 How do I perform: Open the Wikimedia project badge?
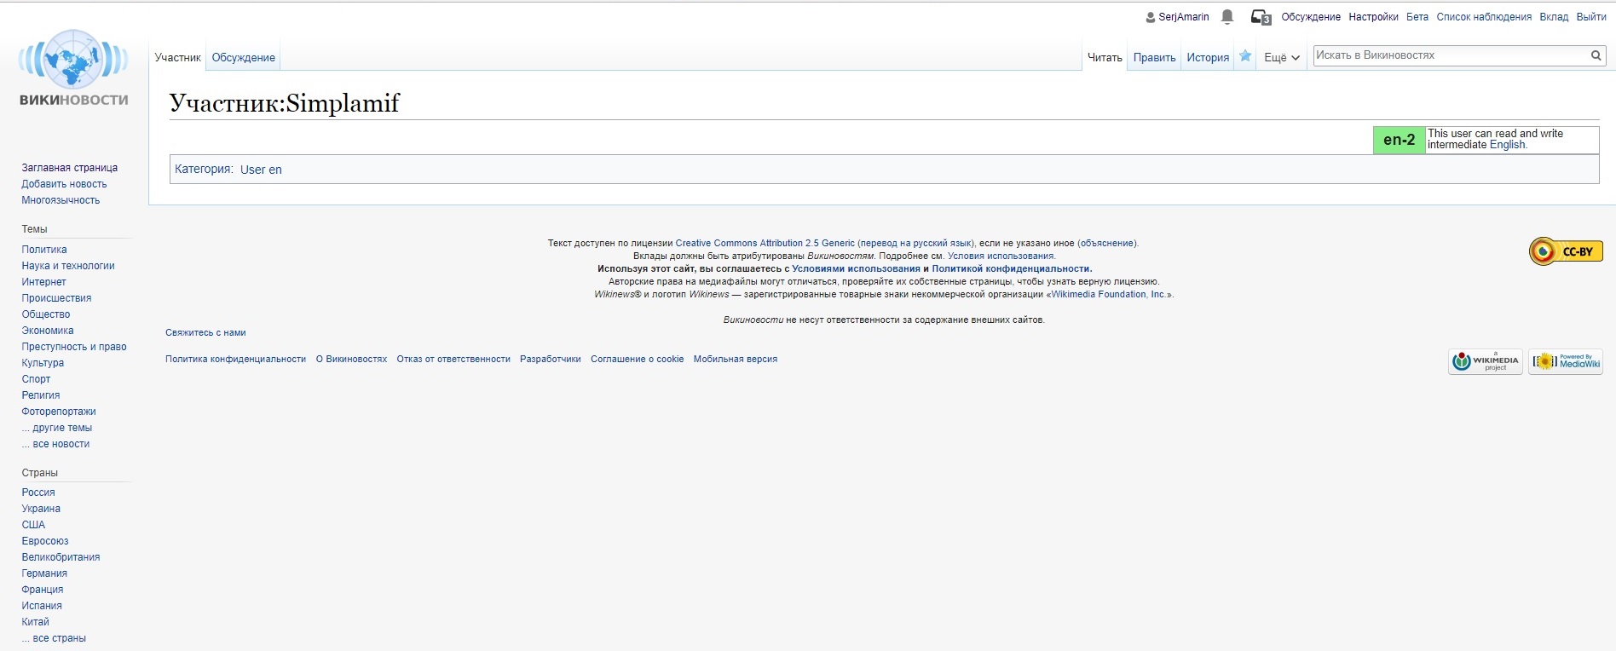pyautogui.click(x=1486, y=362)
